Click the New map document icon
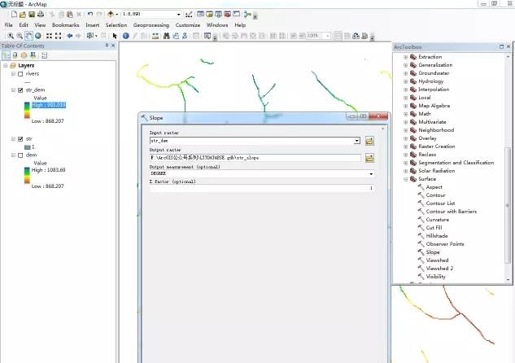The height and width of the screenshot is (363, 515). pyautogui.click(x=14, y=14)
